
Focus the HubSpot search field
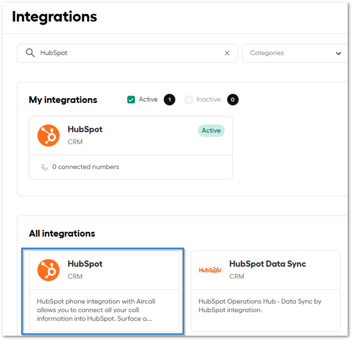127,53
